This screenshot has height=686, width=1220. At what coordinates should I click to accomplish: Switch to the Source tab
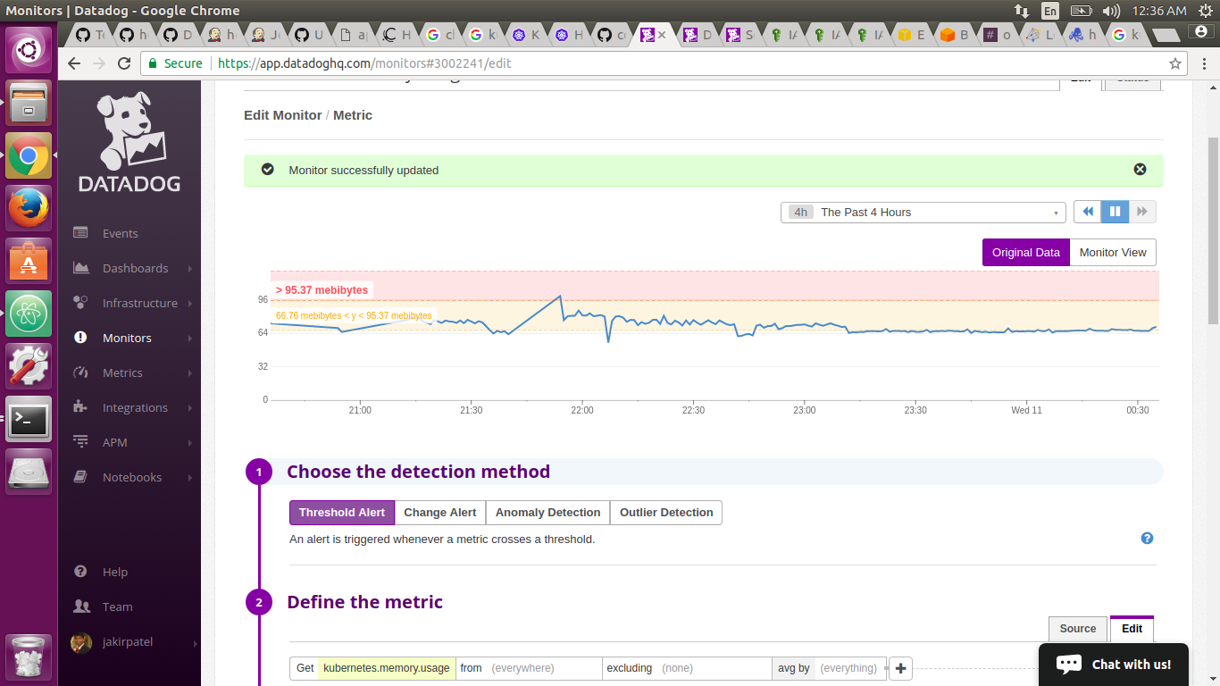[x=1078, y=629]
